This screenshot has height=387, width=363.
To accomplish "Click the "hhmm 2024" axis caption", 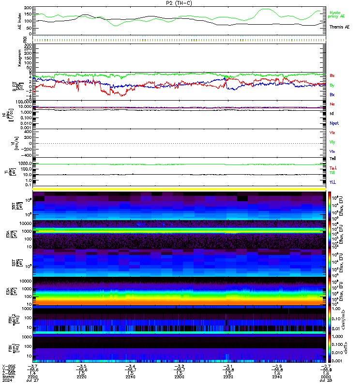I will tap(8, 379).
